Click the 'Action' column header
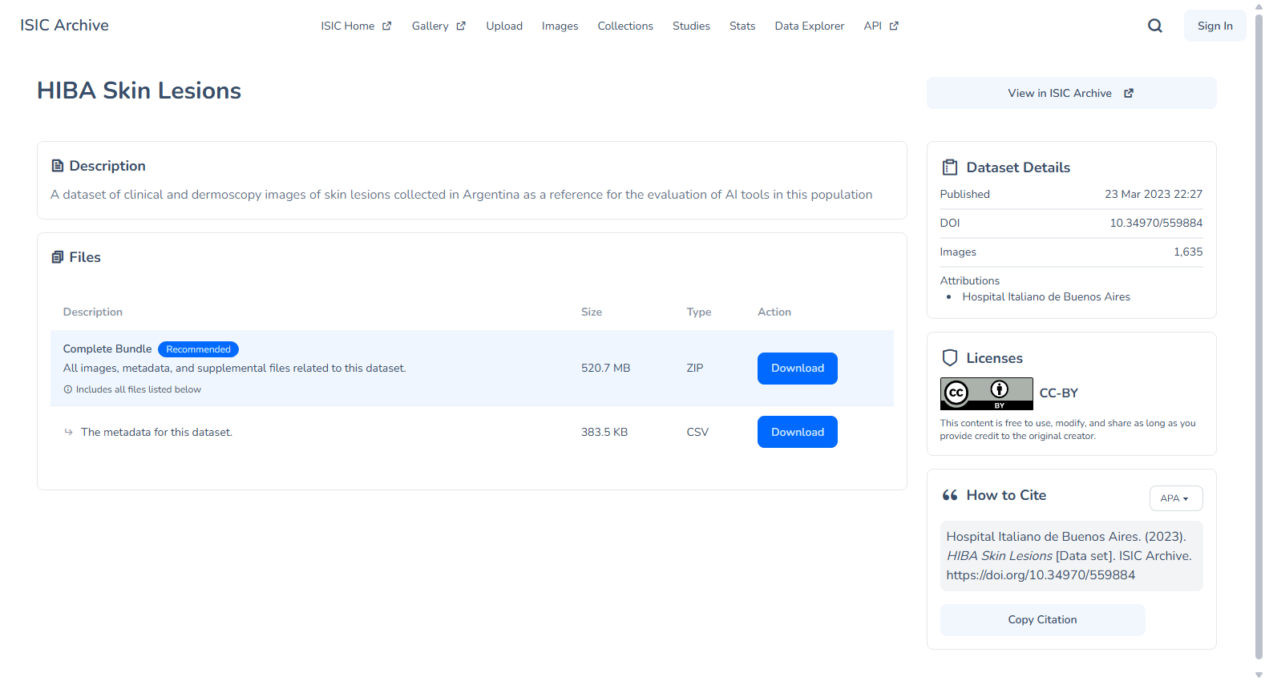Image resolution: width=1265 pixels, height=681 pixels. [774, 312]
